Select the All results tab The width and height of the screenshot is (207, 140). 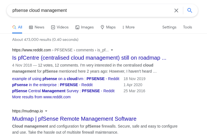click(17, 27)
